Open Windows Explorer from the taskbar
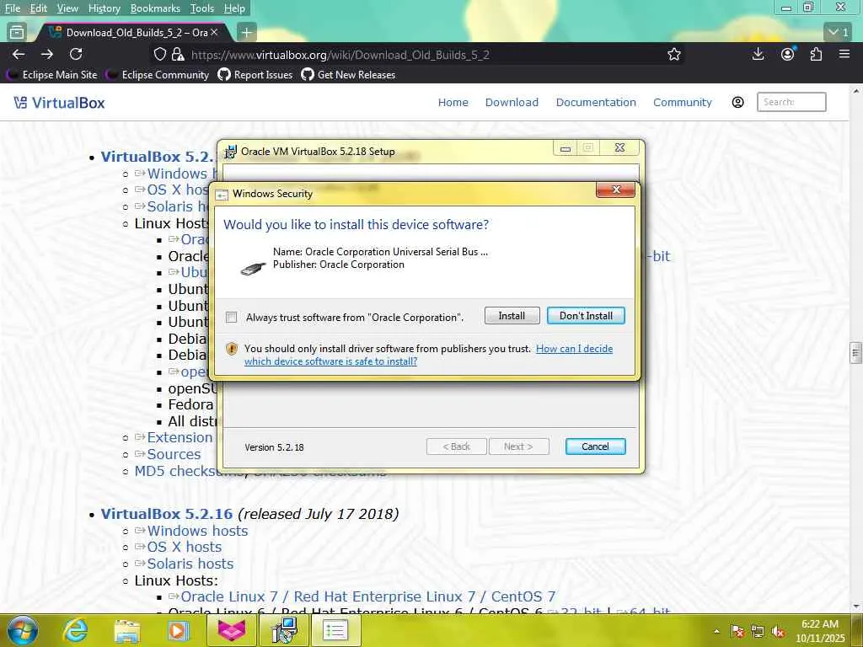 tap(126, 630)
